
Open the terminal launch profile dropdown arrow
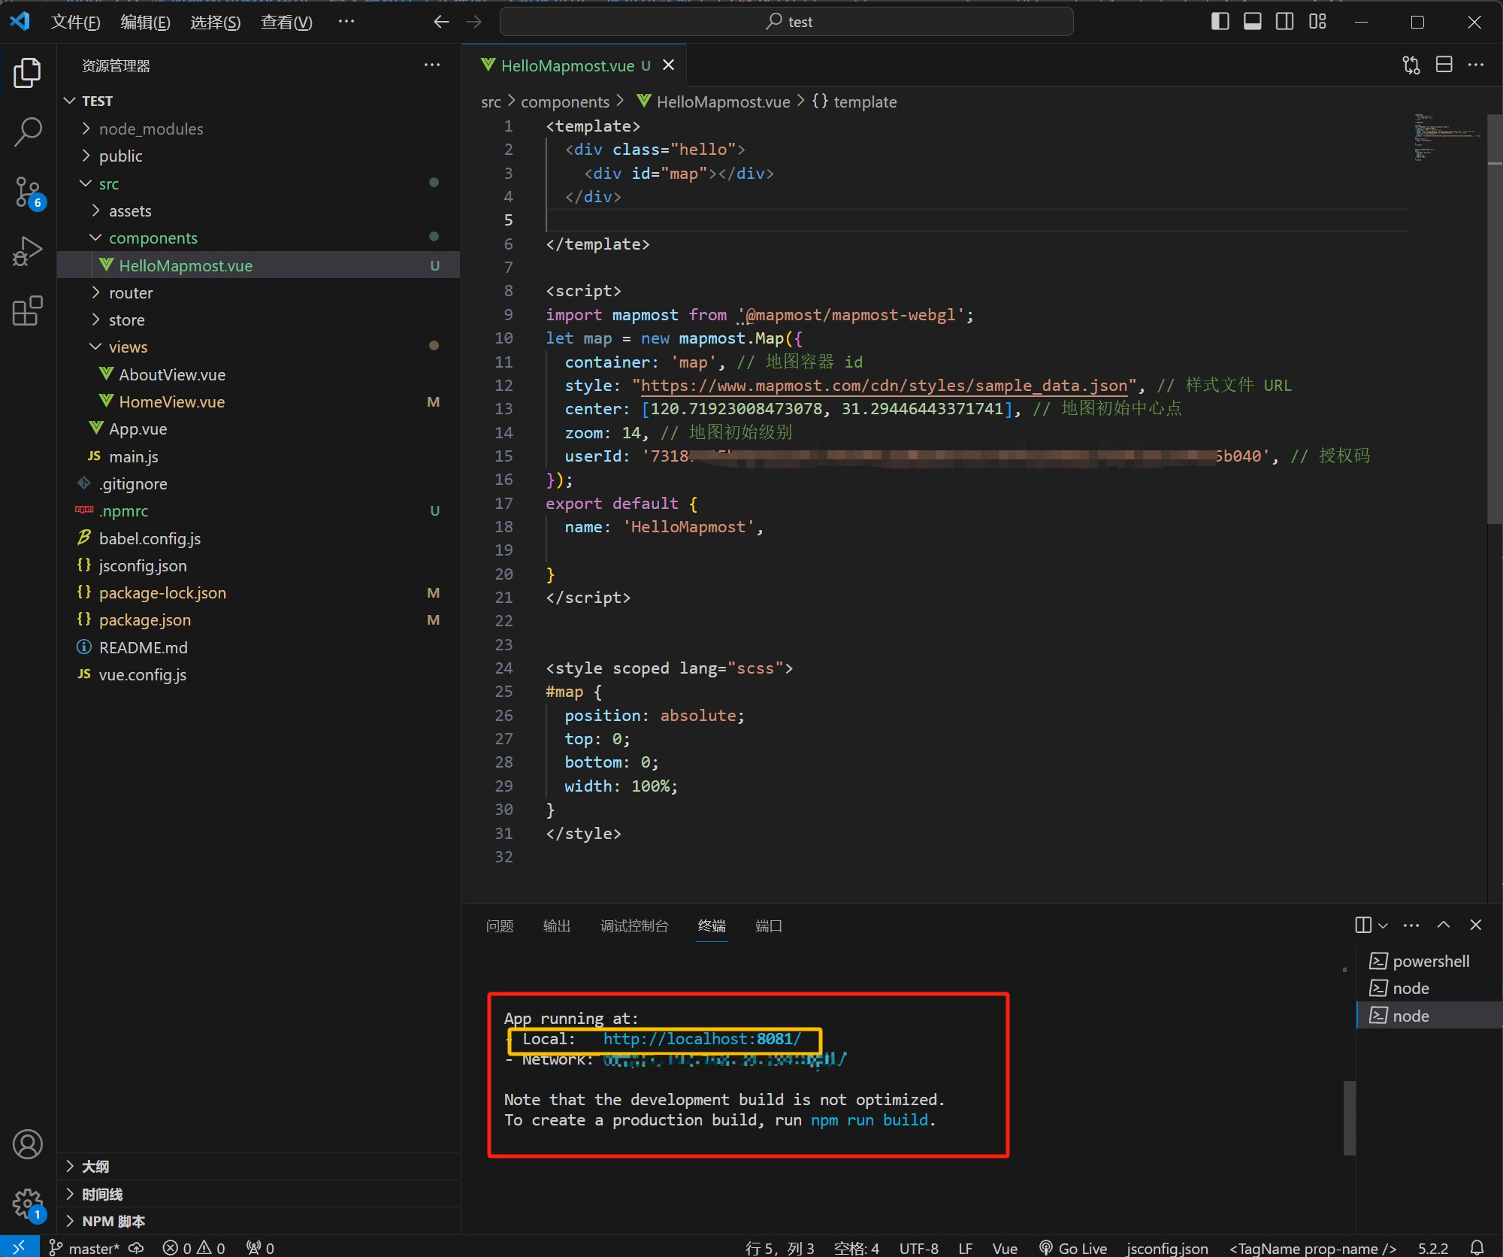tap(1383, 925)
